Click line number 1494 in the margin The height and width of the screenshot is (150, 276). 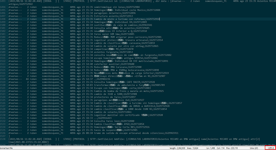[x=3, y=7]
